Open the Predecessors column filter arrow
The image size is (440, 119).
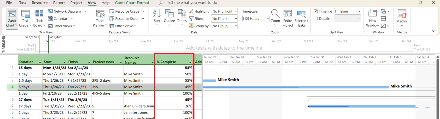coord(121,62)
